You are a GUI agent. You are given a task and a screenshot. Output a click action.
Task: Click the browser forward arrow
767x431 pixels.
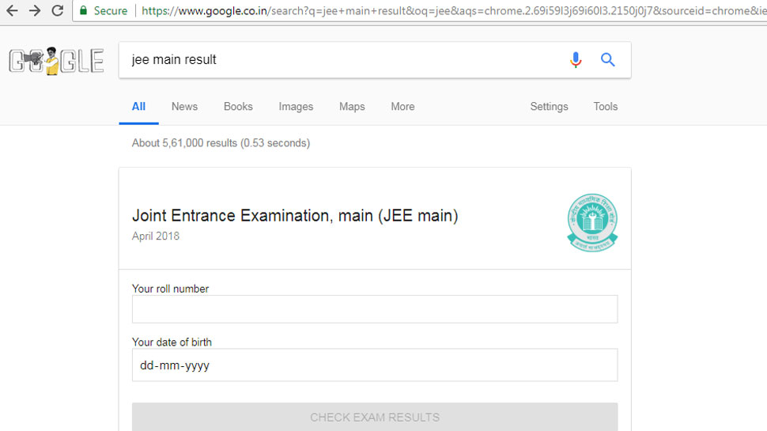click(34, 10)
